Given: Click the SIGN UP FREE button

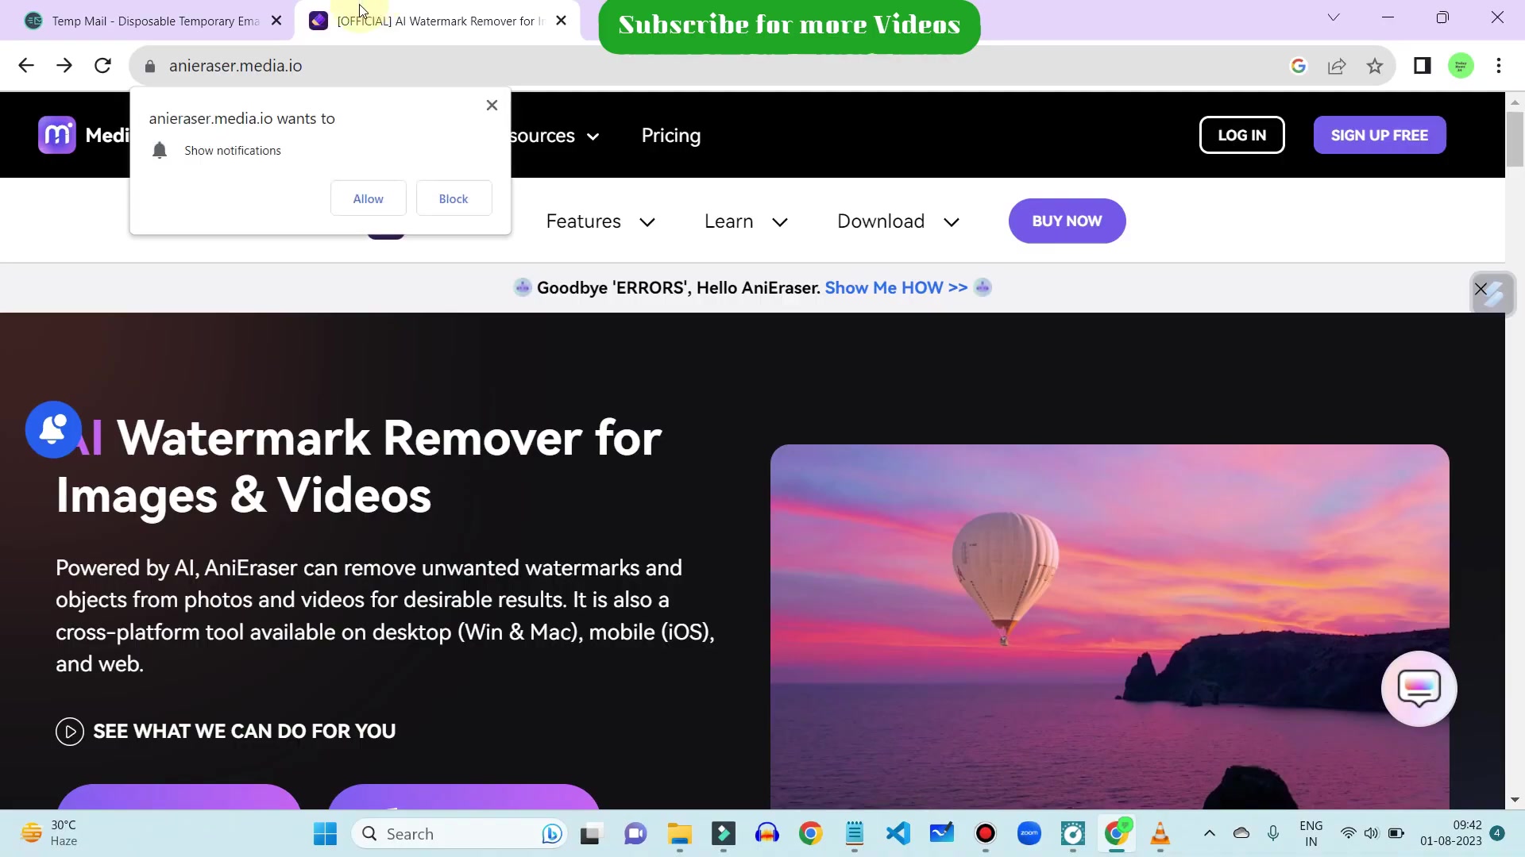Looking at the screenshot, I should 1379,135.
